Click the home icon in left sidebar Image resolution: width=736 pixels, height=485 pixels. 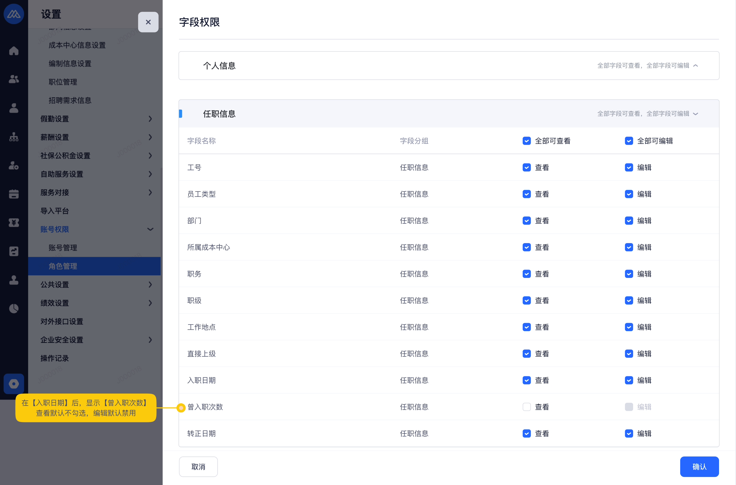14,51
